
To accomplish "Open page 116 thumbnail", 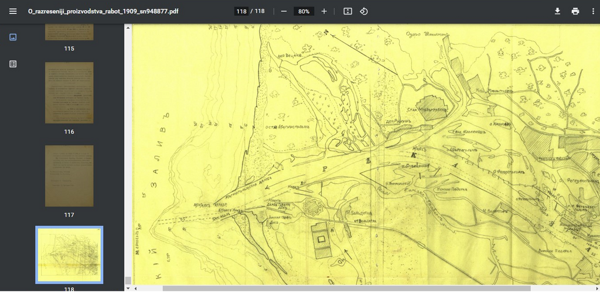I will pyautogui.click(x=69, y=92).
